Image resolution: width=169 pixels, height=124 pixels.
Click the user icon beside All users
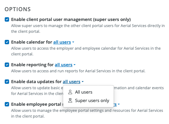(x=70, y=92)
